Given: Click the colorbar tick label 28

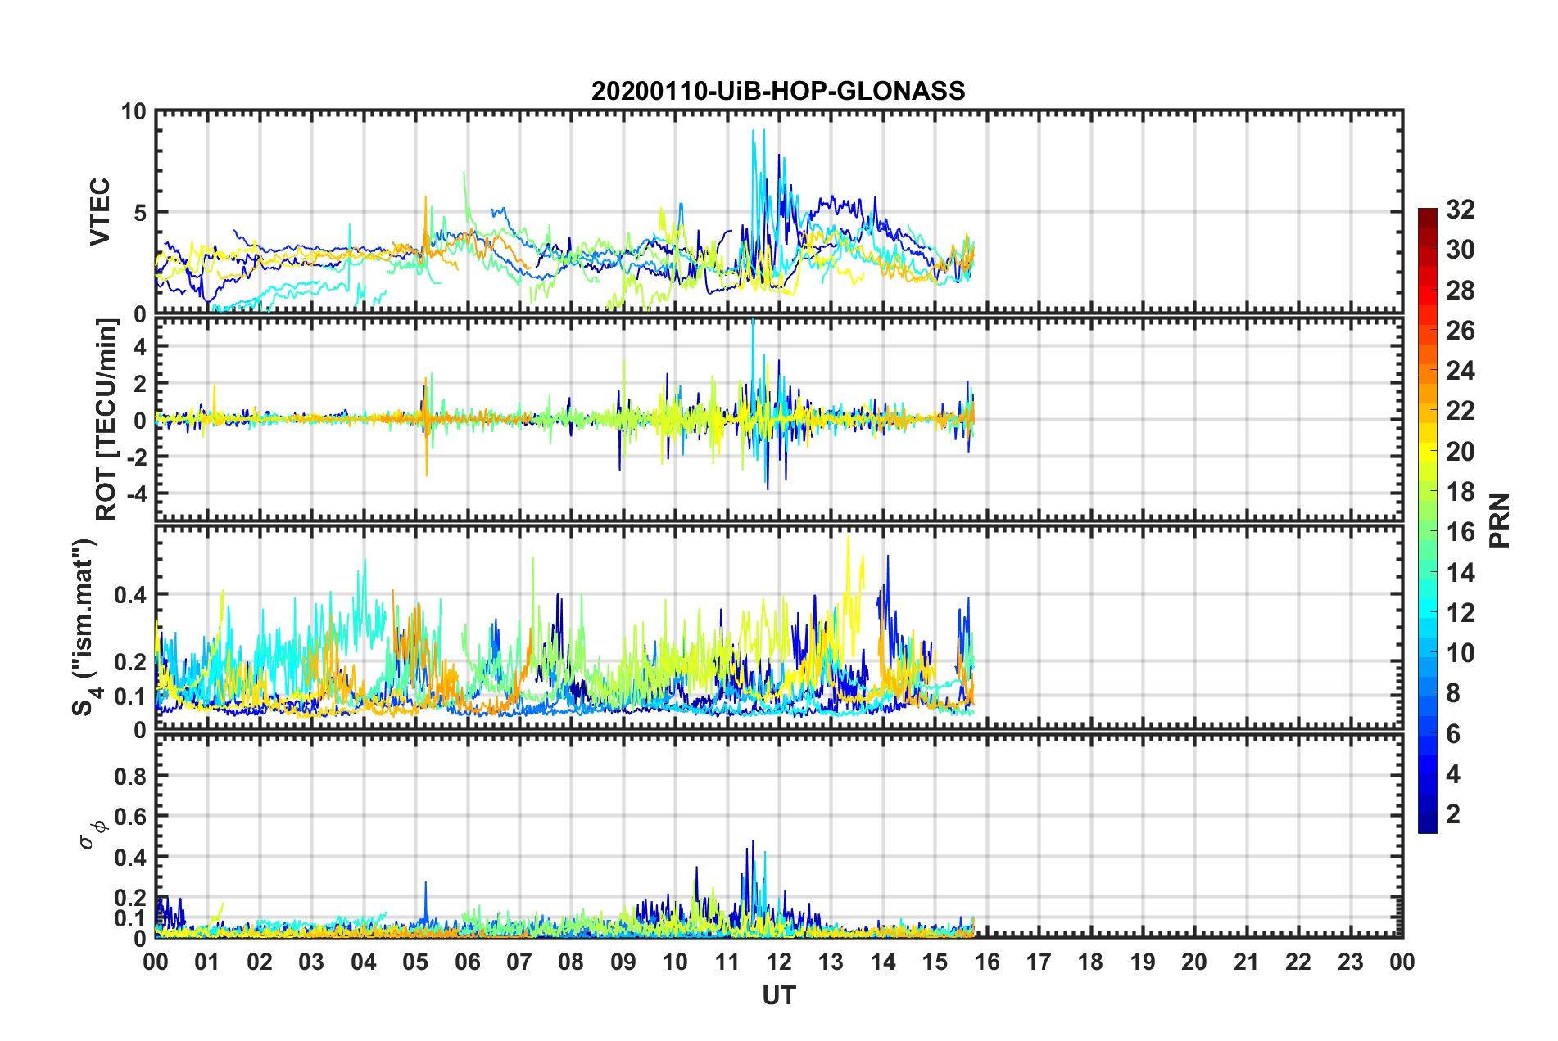Looking at the screenshot, I should tap(1461, 291).
